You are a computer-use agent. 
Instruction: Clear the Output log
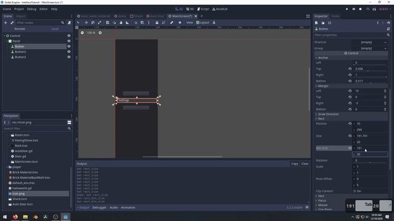coord(305,164)
